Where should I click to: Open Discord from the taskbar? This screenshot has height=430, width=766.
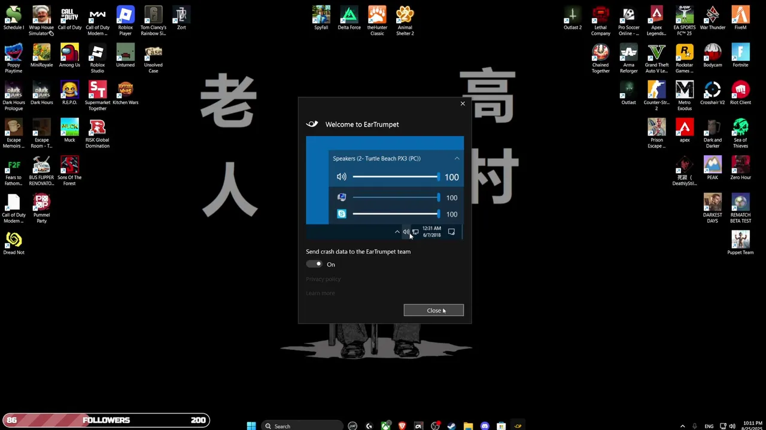tap(485, 426)
